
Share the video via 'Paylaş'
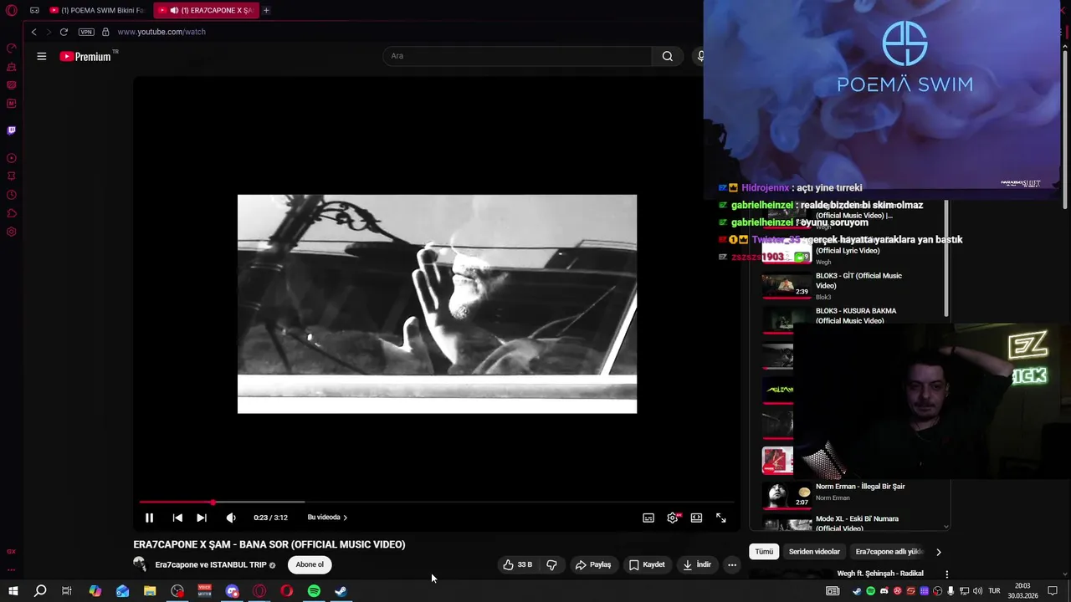click(x=593, y=564)
